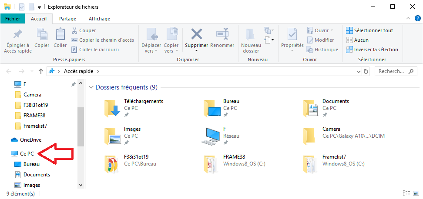Click the Copier ribbon icon
423x199 pixels.
point(42,34)
